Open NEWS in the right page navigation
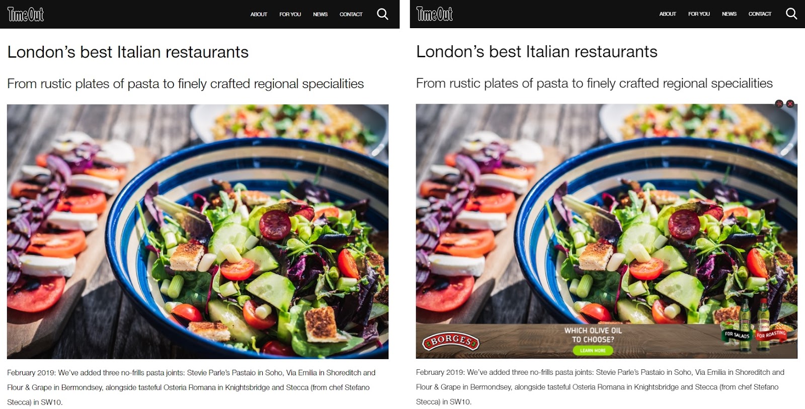The width and height of the screenshot is (805, 409). coord(730,14)
